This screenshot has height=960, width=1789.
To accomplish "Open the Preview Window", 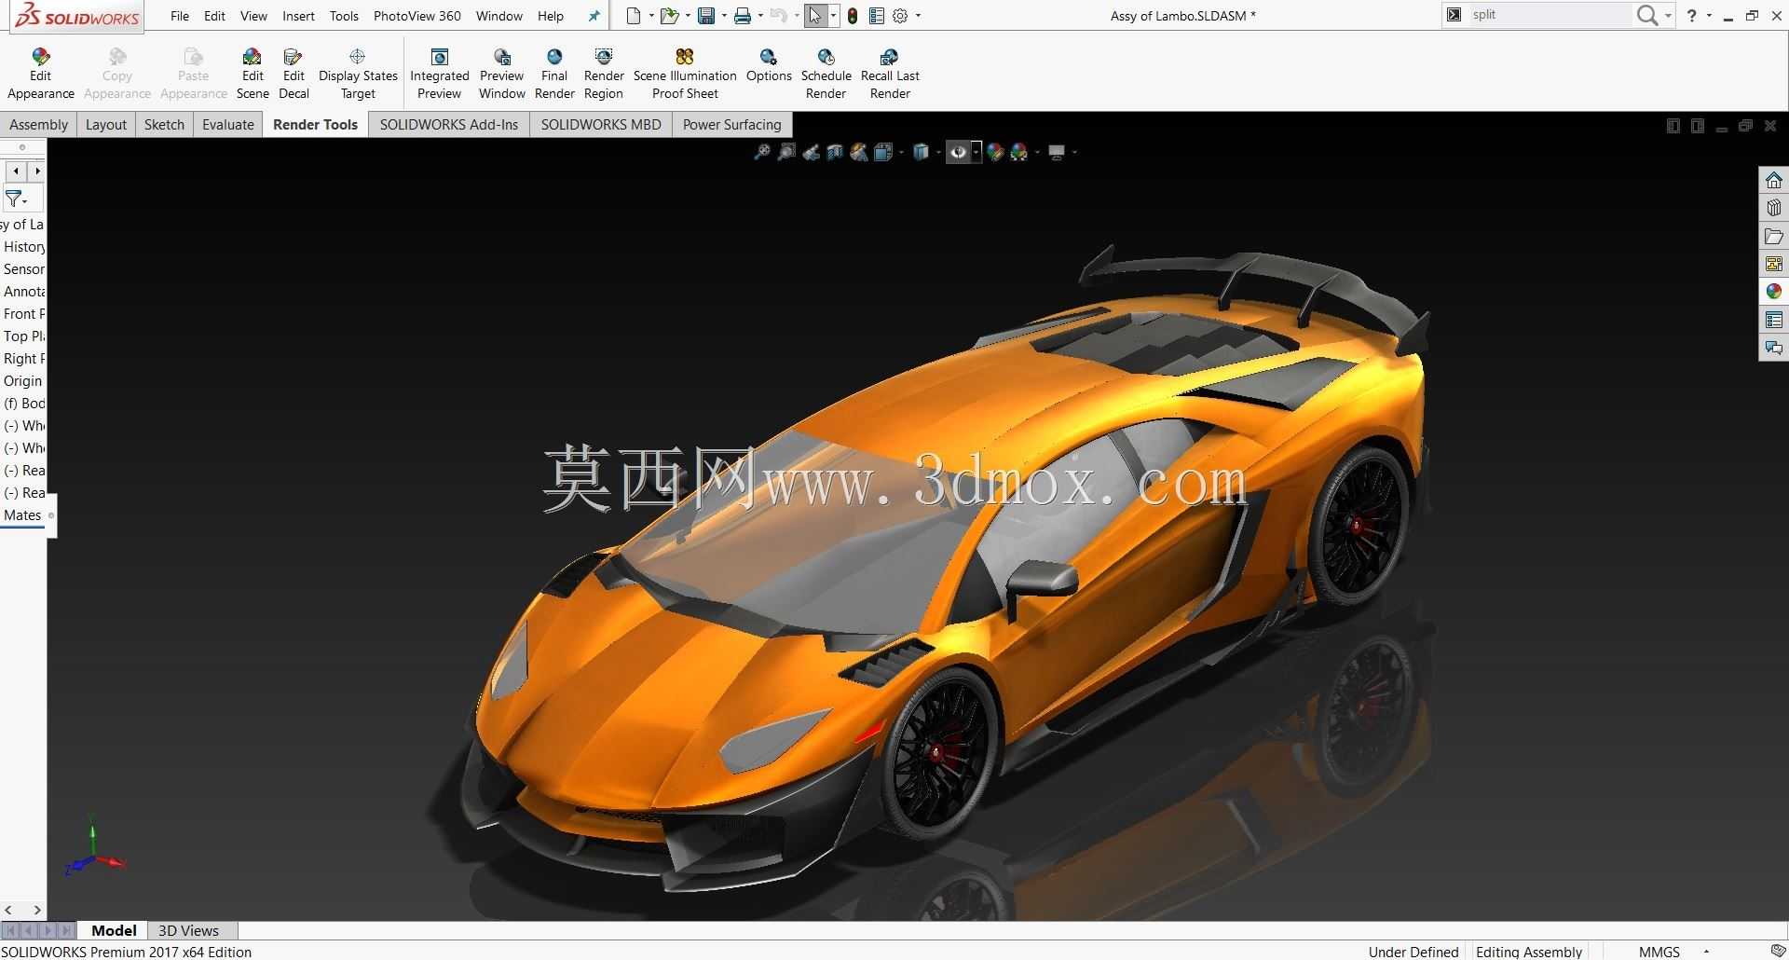I will point(502,75).
